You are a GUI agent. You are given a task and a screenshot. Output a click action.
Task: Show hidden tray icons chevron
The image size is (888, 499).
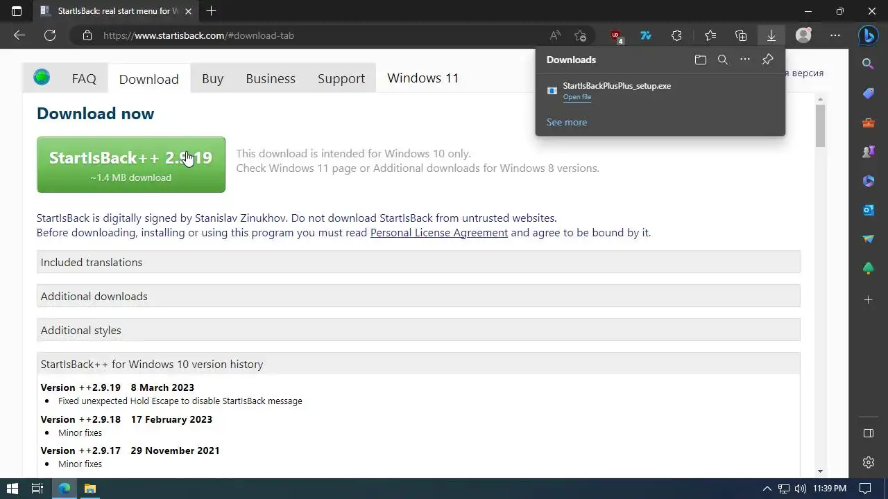click(767, 489)
